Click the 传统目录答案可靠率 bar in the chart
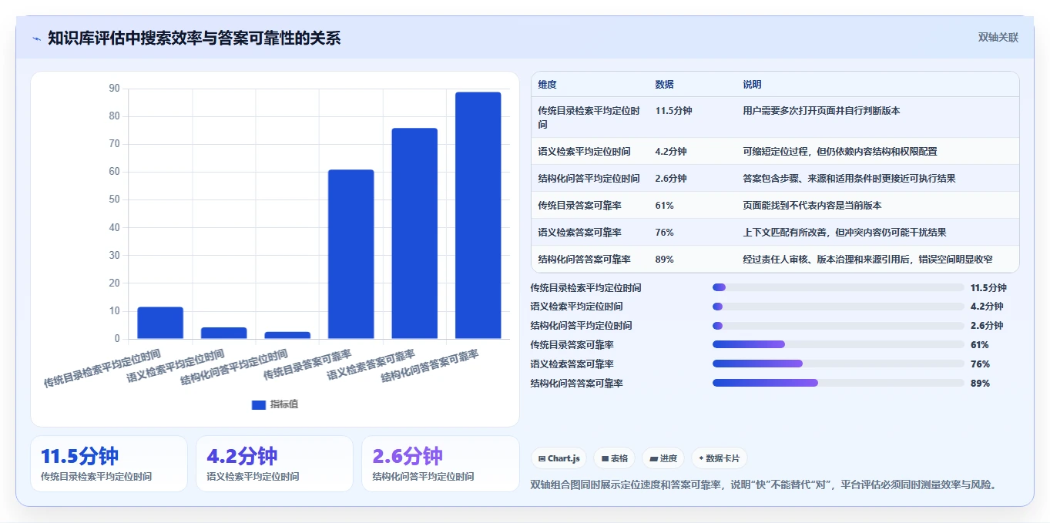 tap(351, 254)
